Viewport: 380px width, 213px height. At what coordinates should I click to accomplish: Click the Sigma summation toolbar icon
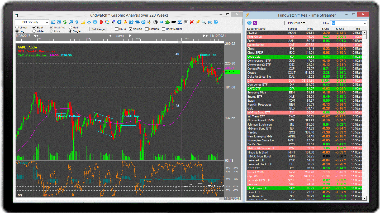(x=53, y=22)
